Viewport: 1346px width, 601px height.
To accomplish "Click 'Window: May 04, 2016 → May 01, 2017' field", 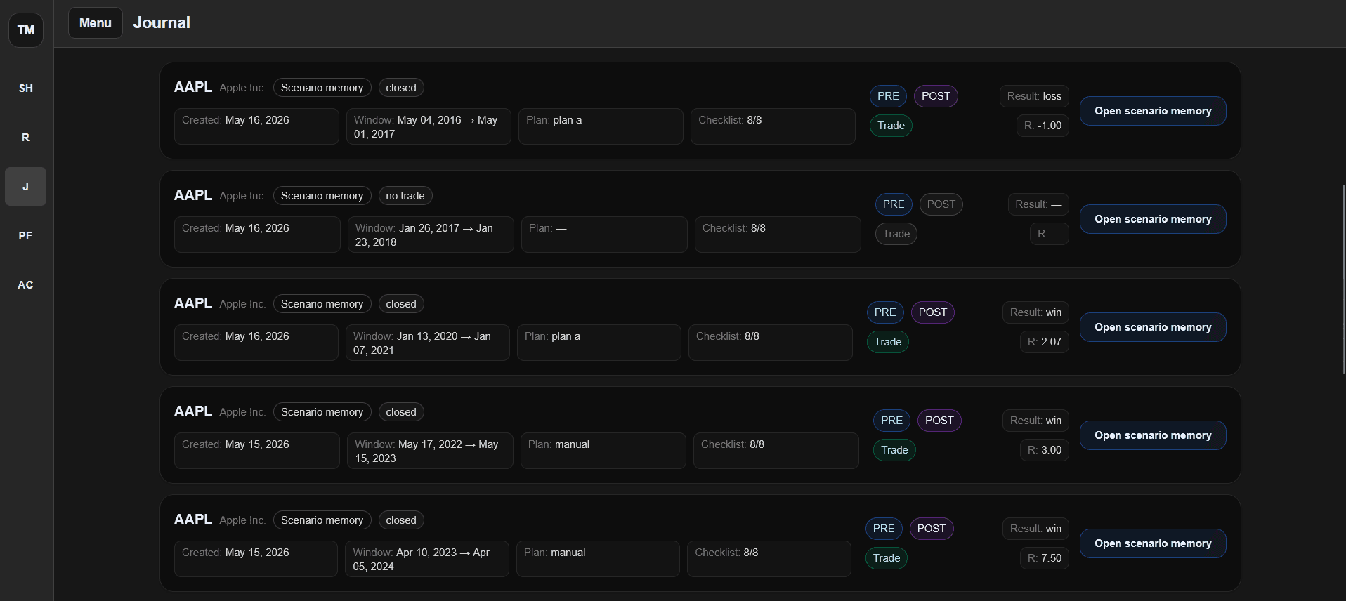I will (x=429, y=126).
